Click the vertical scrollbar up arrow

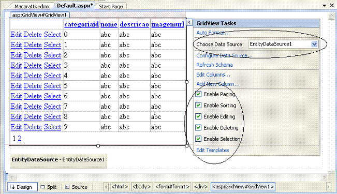click(x=331, y=16)
